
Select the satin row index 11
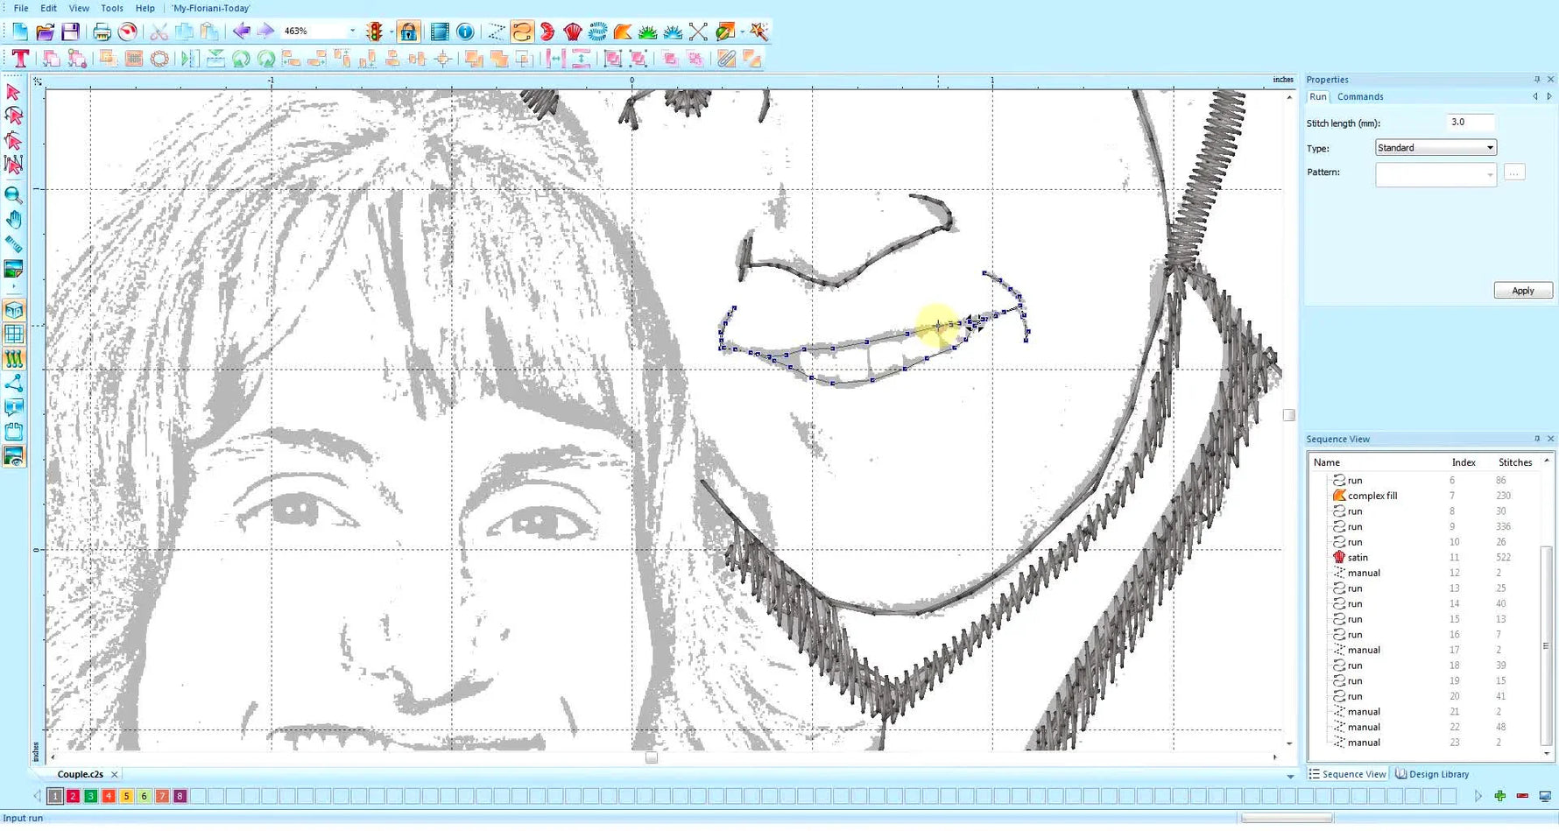[1423, 558]
